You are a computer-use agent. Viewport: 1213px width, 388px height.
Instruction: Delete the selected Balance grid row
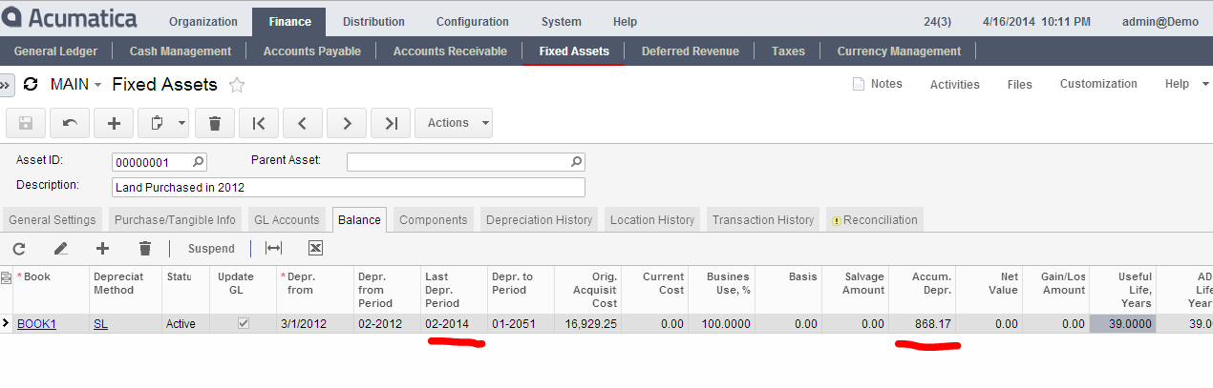[145, 248]
